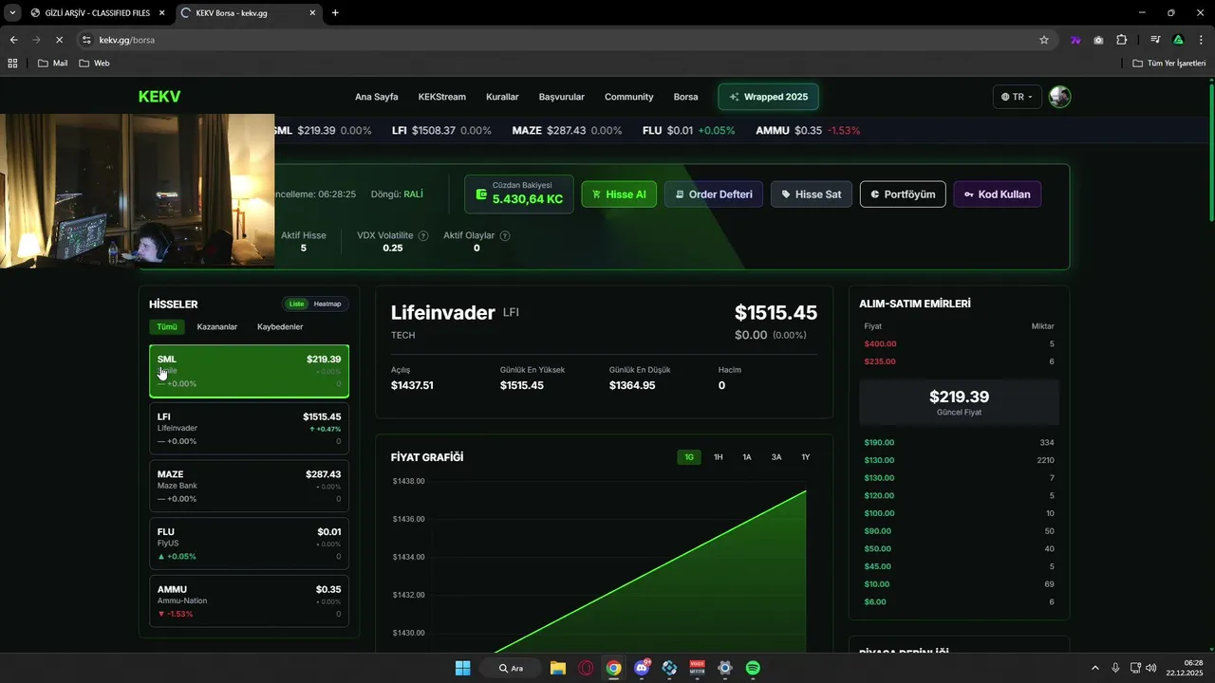This screenshot has height=683, width=1215.
Task: Switch stocks view to Heatmap
Action: (x=327, y=304)
